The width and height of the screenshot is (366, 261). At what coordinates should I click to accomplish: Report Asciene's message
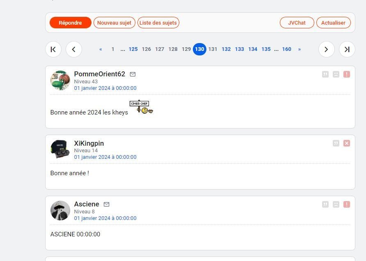[x=347, y=204]
